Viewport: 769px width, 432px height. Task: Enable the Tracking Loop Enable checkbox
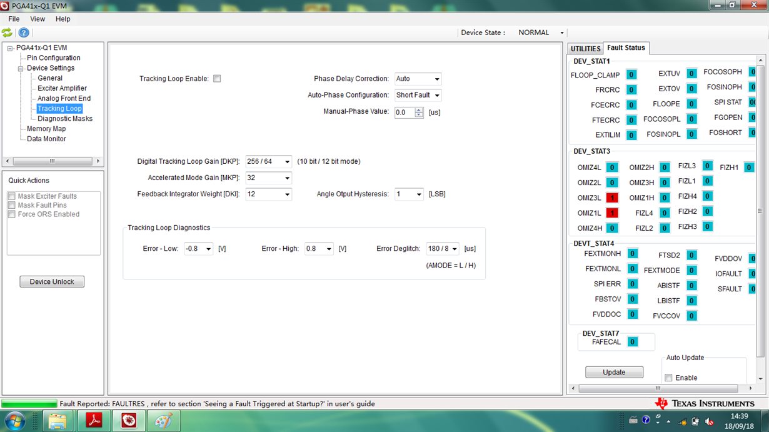(x=217, y=79)
